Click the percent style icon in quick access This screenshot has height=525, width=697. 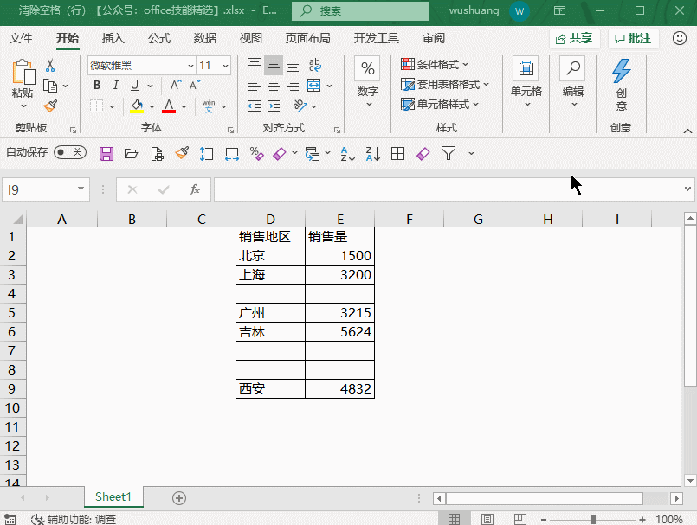coord(256,154)
